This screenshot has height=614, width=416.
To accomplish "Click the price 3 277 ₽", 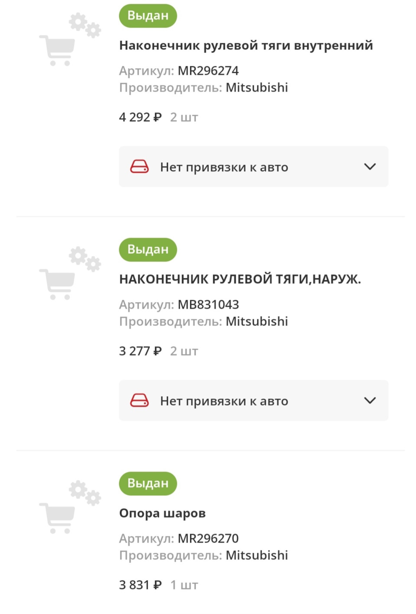I will coord(140,351).
